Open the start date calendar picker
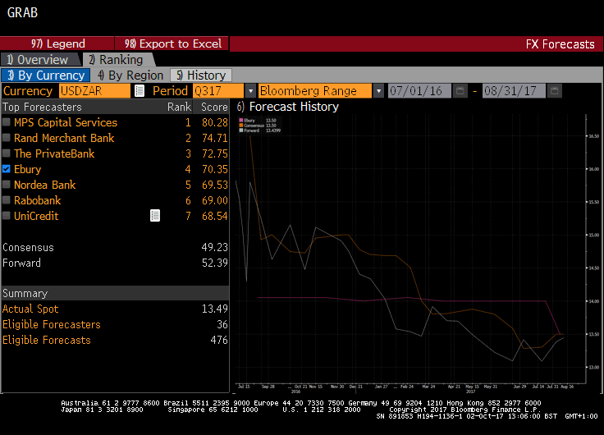 click(460, 91)
